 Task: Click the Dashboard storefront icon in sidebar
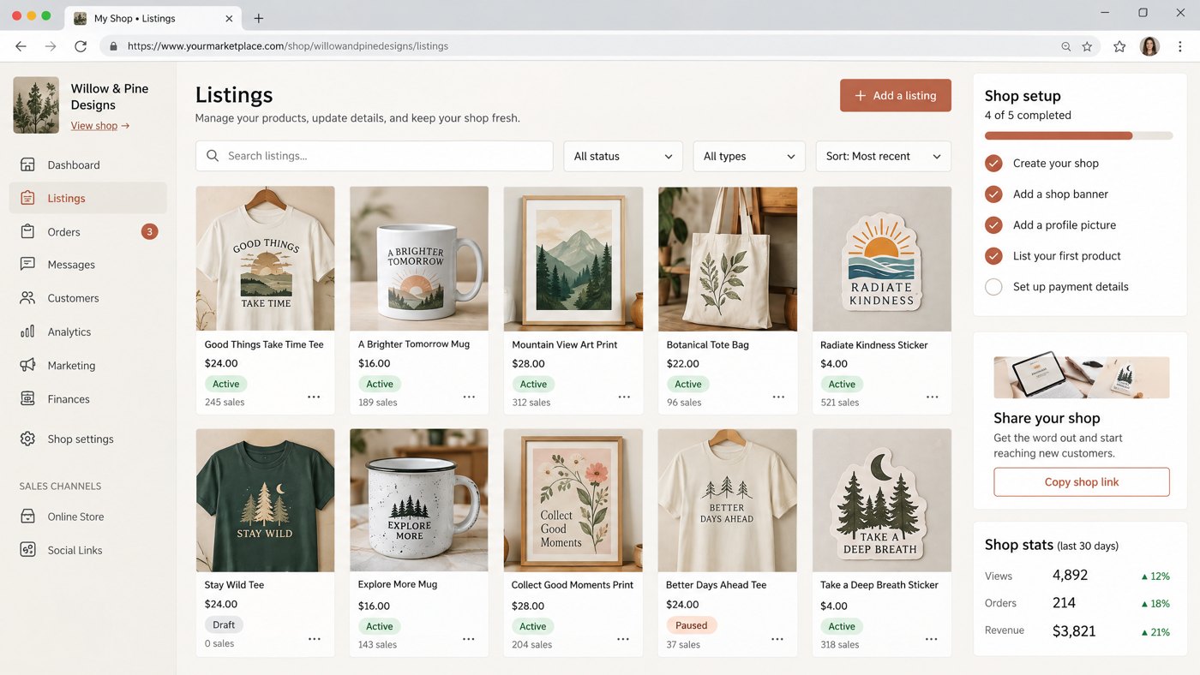[27, 164]
